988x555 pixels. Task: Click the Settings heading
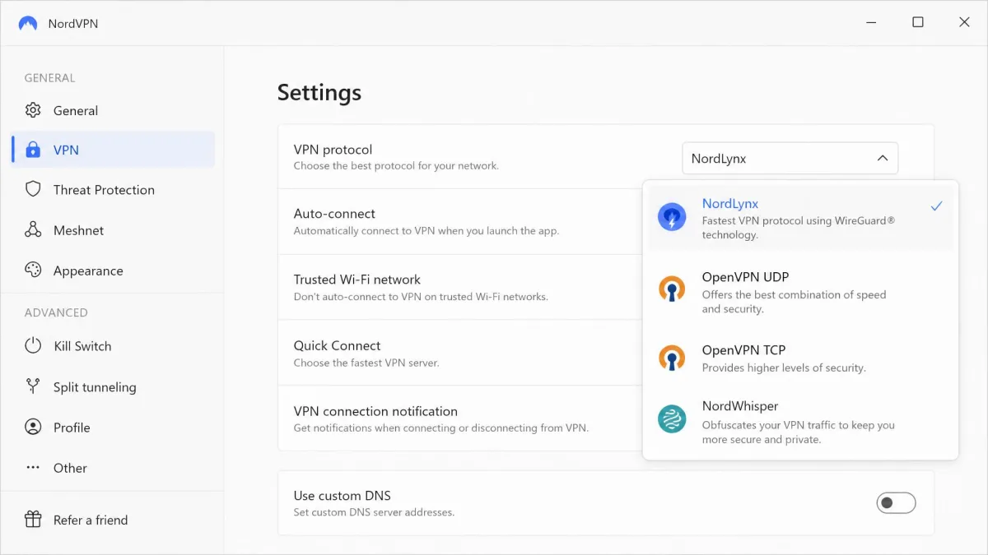319,92
